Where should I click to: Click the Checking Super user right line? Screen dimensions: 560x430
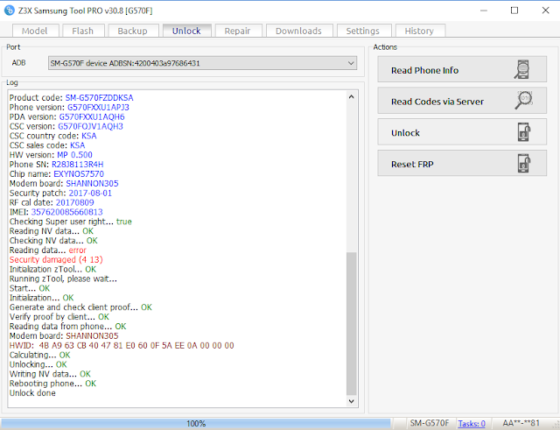coord(70,222)
